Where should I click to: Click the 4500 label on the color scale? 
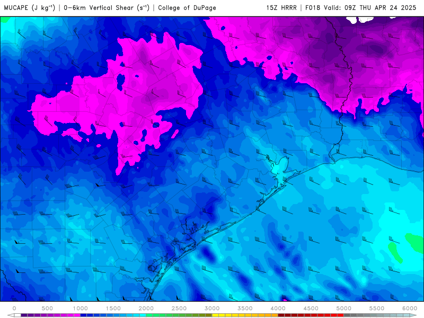pyautogui.click(x=311, y=308)
